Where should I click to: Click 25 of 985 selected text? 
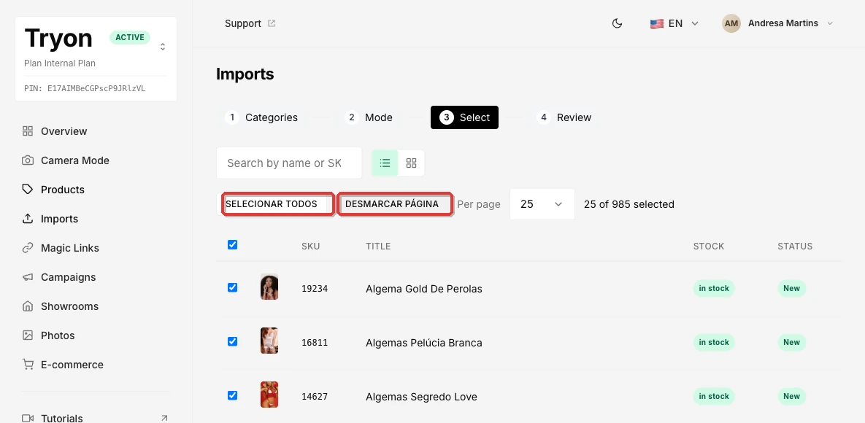point(629,204)
